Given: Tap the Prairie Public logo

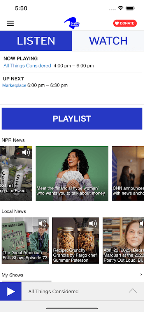Looking at the screenshot, I should (x=72, y=23).
